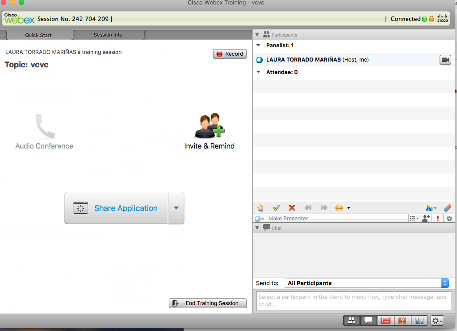Click the emoticon dropdown arrow next to smiley
Image resolution: width=457 pixels, height=331 pixels.
tap(348, 208)
